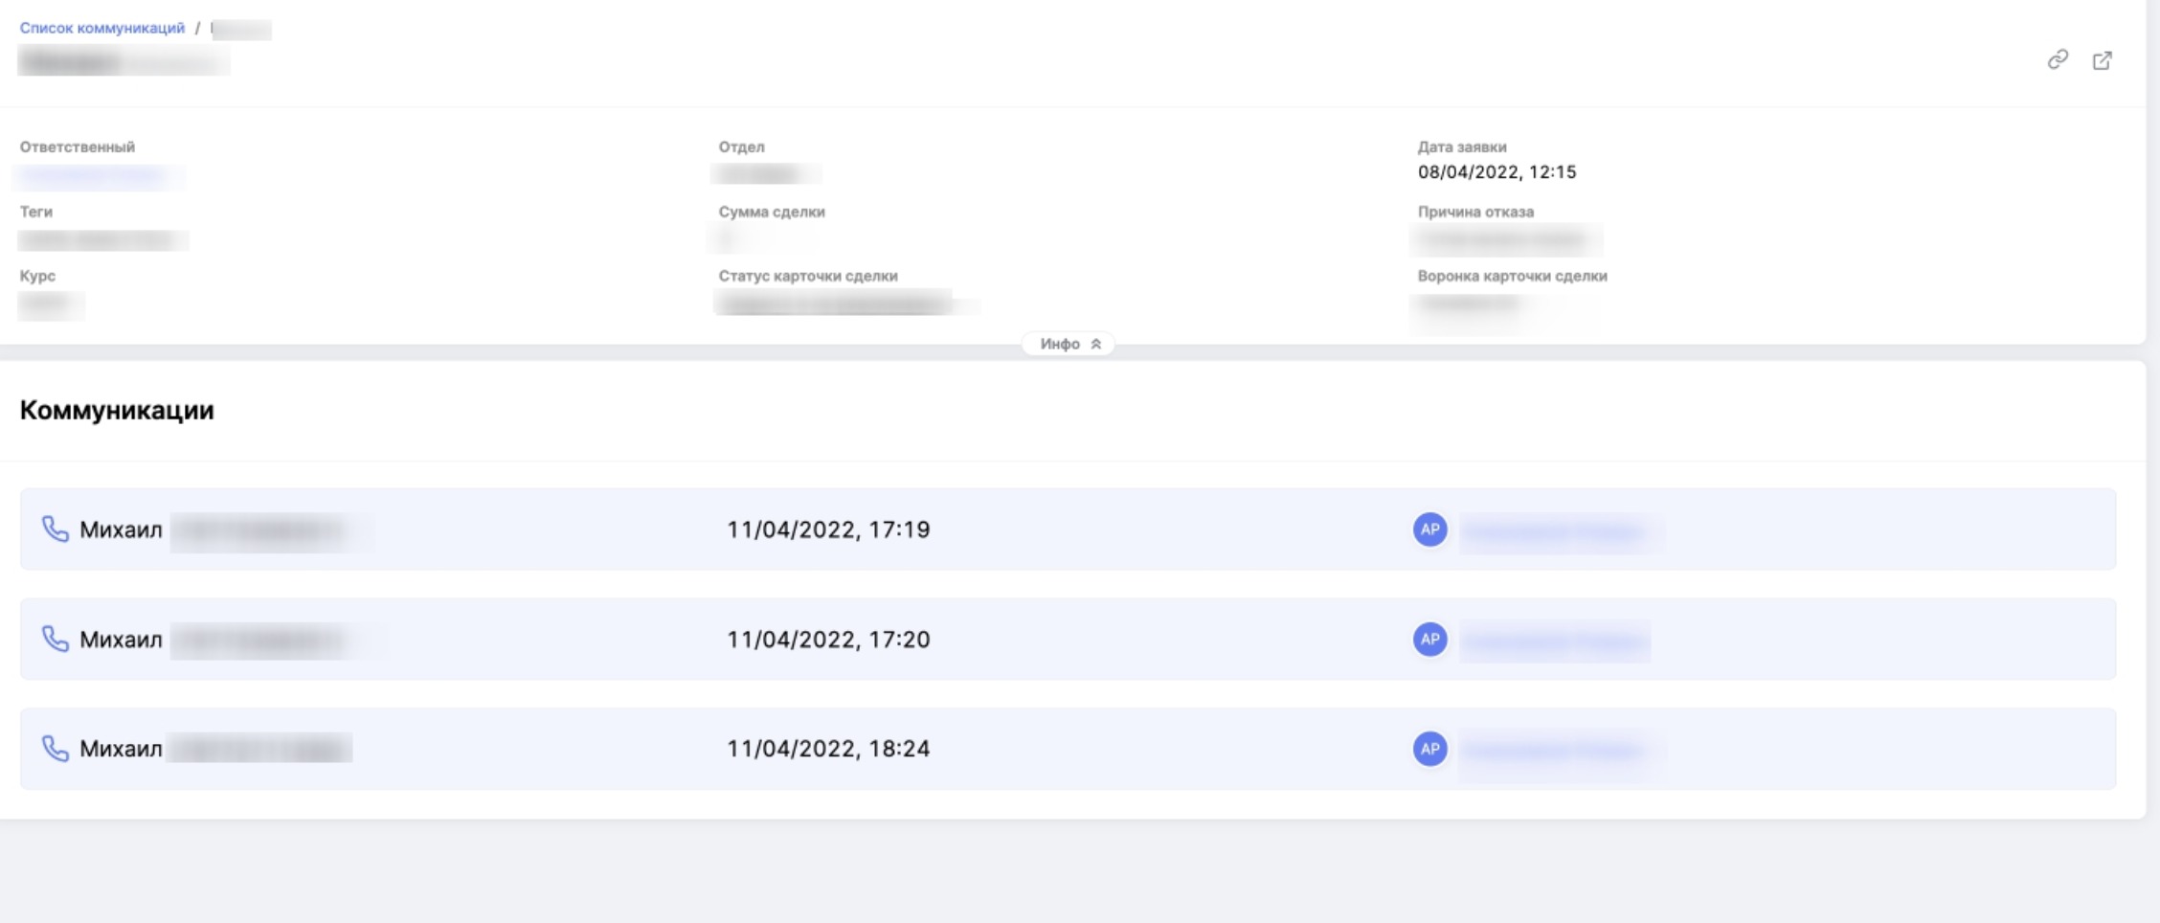Open the card in a new window
2160x923 pixels.
(2102, 60)
